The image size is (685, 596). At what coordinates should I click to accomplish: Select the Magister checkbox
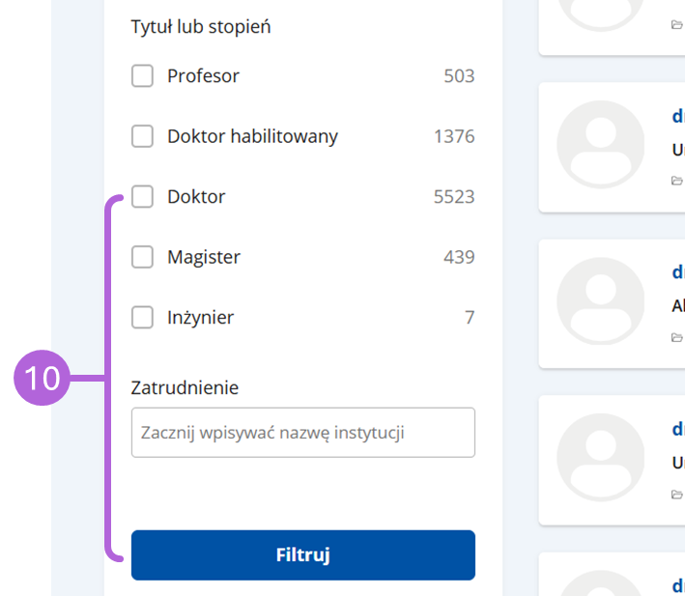point(142,257)
